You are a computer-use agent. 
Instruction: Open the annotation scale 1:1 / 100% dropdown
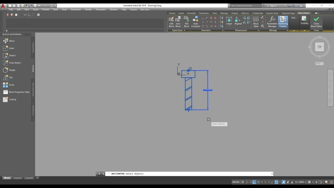click(301, 182)
